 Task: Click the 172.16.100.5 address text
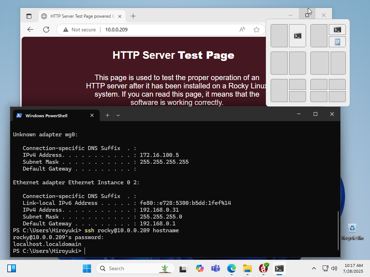click(x=159, y=155)
